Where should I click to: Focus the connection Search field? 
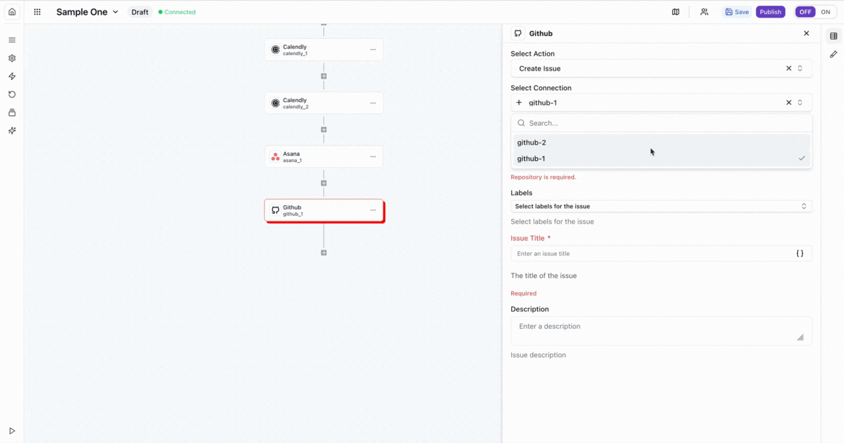[x=661, y=123]
